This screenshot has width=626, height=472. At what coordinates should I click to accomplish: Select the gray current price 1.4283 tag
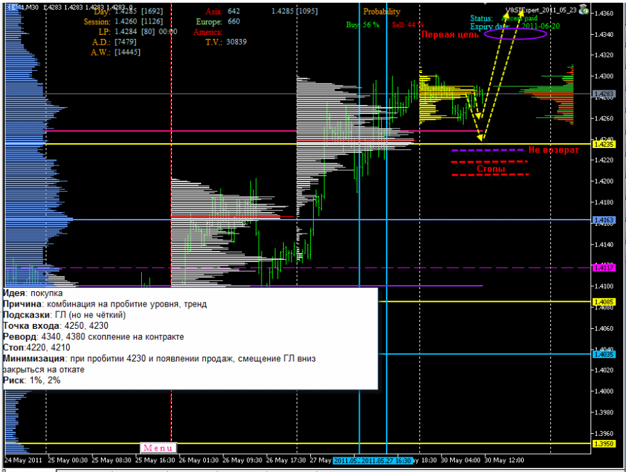click(604, 94)
